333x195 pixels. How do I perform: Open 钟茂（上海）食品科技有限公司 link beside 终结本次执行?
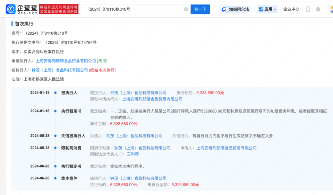60,70
